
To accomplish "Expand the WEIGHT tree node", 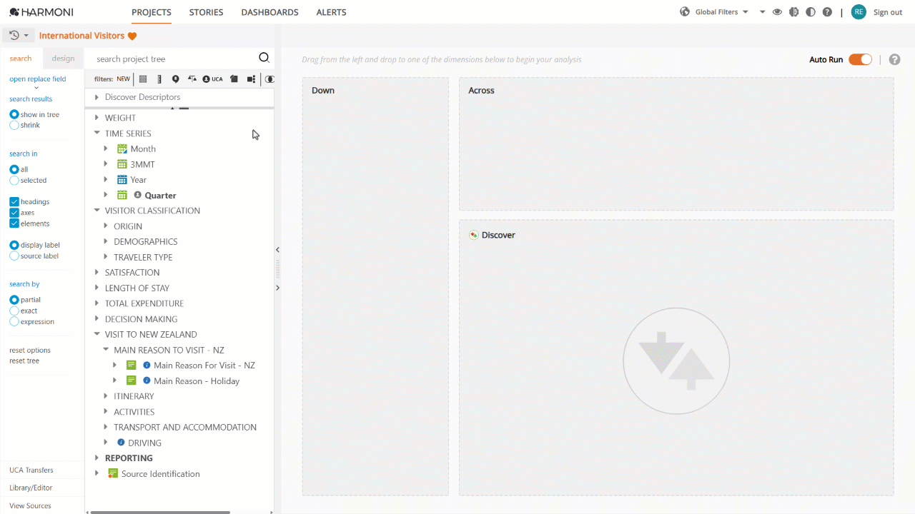I will coord(97,118).
